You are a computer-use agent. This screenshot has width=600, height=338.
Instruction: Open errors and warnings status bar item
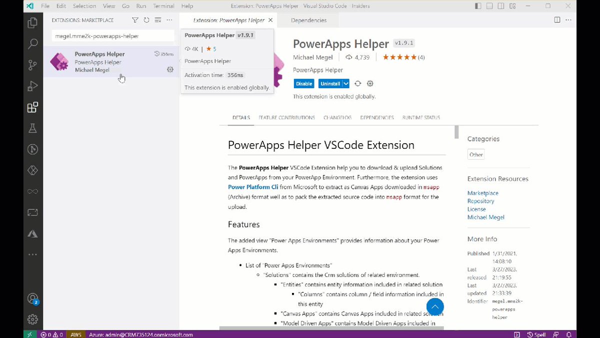pos(52,334)
